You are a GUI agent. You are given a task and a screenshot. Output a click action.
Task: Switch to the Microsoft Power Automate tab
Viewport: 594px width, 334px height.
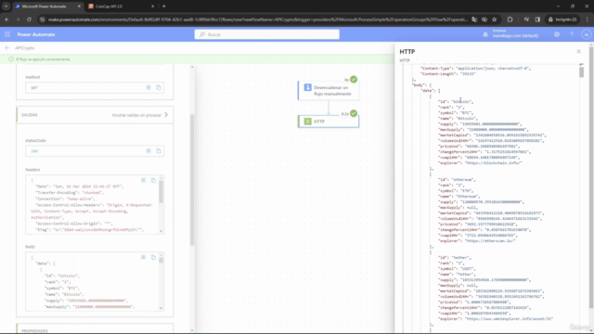[x=47, y=6]
